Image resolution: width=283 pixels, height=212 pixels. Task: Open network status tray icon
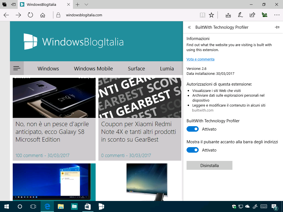(x=241, y=206)
